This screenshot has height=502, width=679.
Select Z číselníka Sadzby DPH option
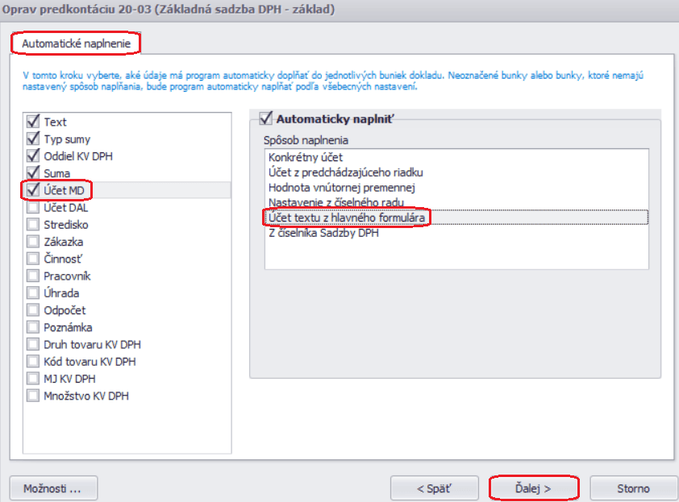323,234
